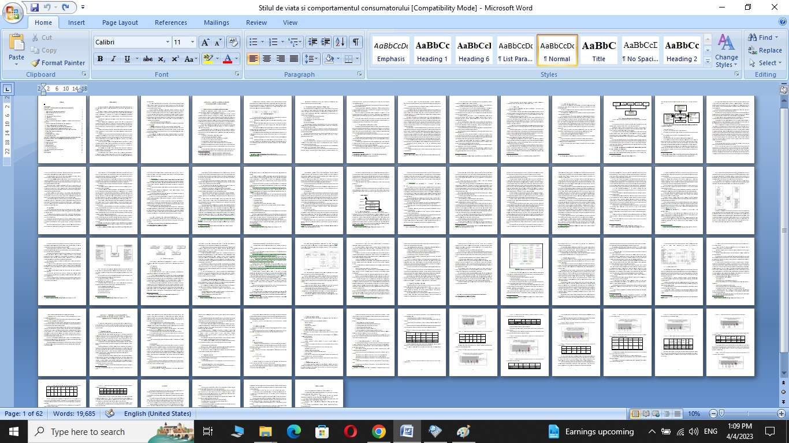This screenshot has width=789, height=443.
Task: Click the Replace button in Editing
Action: coord(765,50)
